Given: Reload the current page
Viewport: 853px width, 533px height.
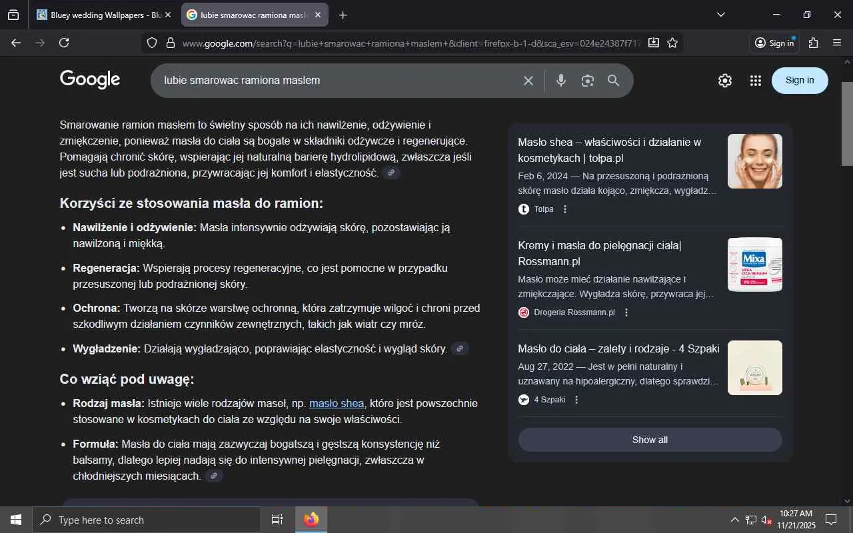Looking at the screenshot, I should (64, 43).
